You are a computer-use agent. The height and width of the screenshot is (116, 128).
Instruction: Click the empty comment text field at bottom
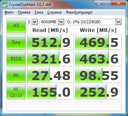click(64, 106)
